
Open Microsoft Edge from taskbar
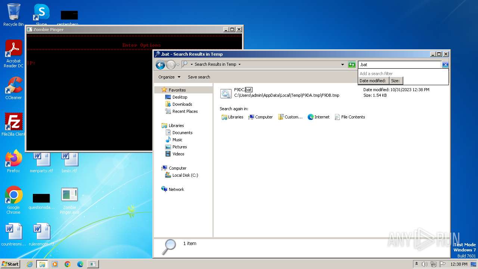(80, 264)
